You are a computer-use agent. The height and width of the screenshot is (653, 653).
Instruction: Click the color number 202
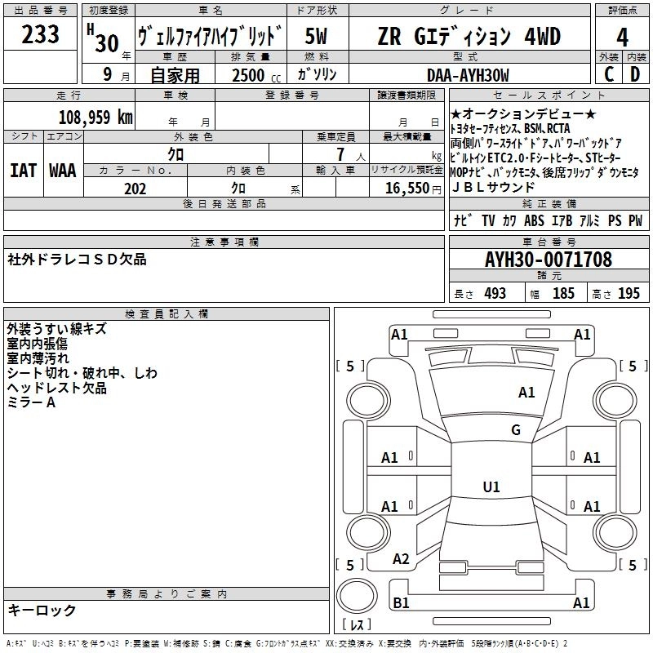[x=135, y=189]
